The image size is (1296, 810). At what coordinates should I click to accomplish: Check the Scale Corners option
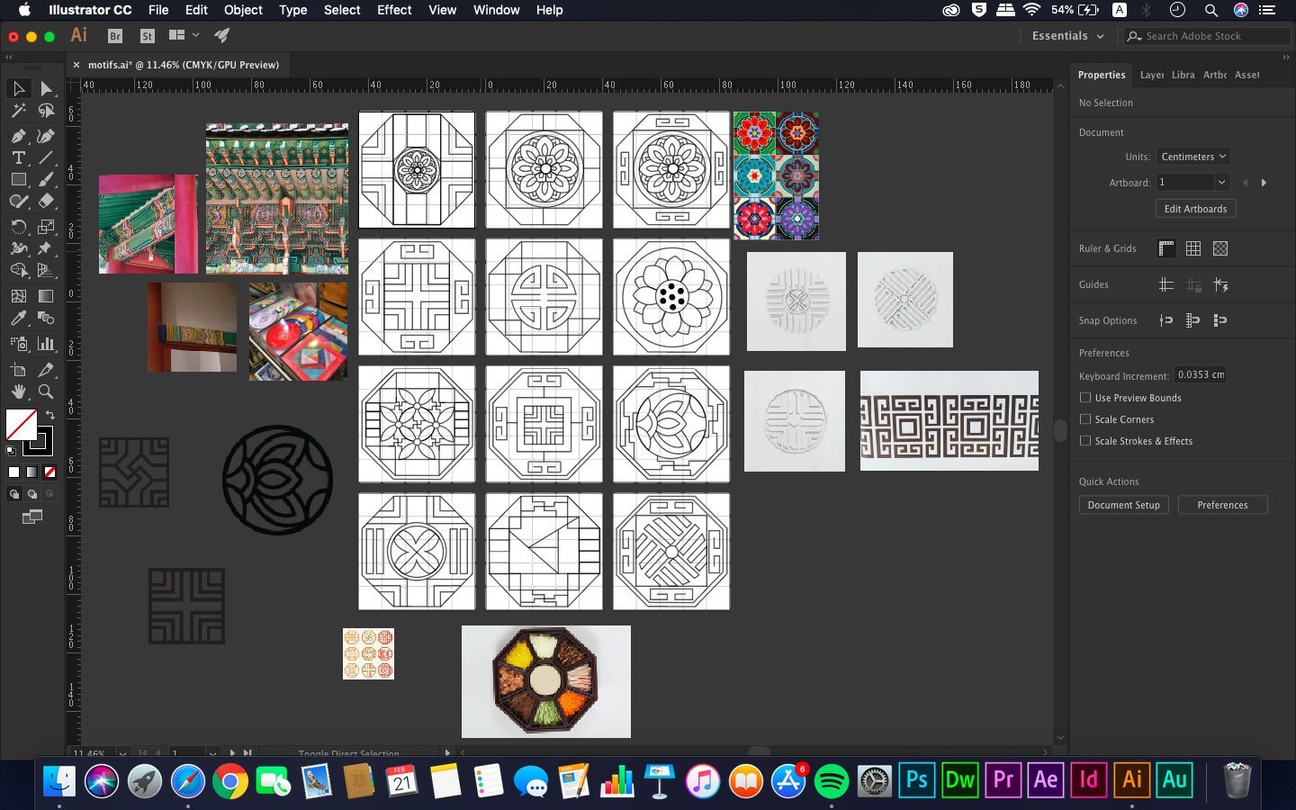tap(1085, 419)
